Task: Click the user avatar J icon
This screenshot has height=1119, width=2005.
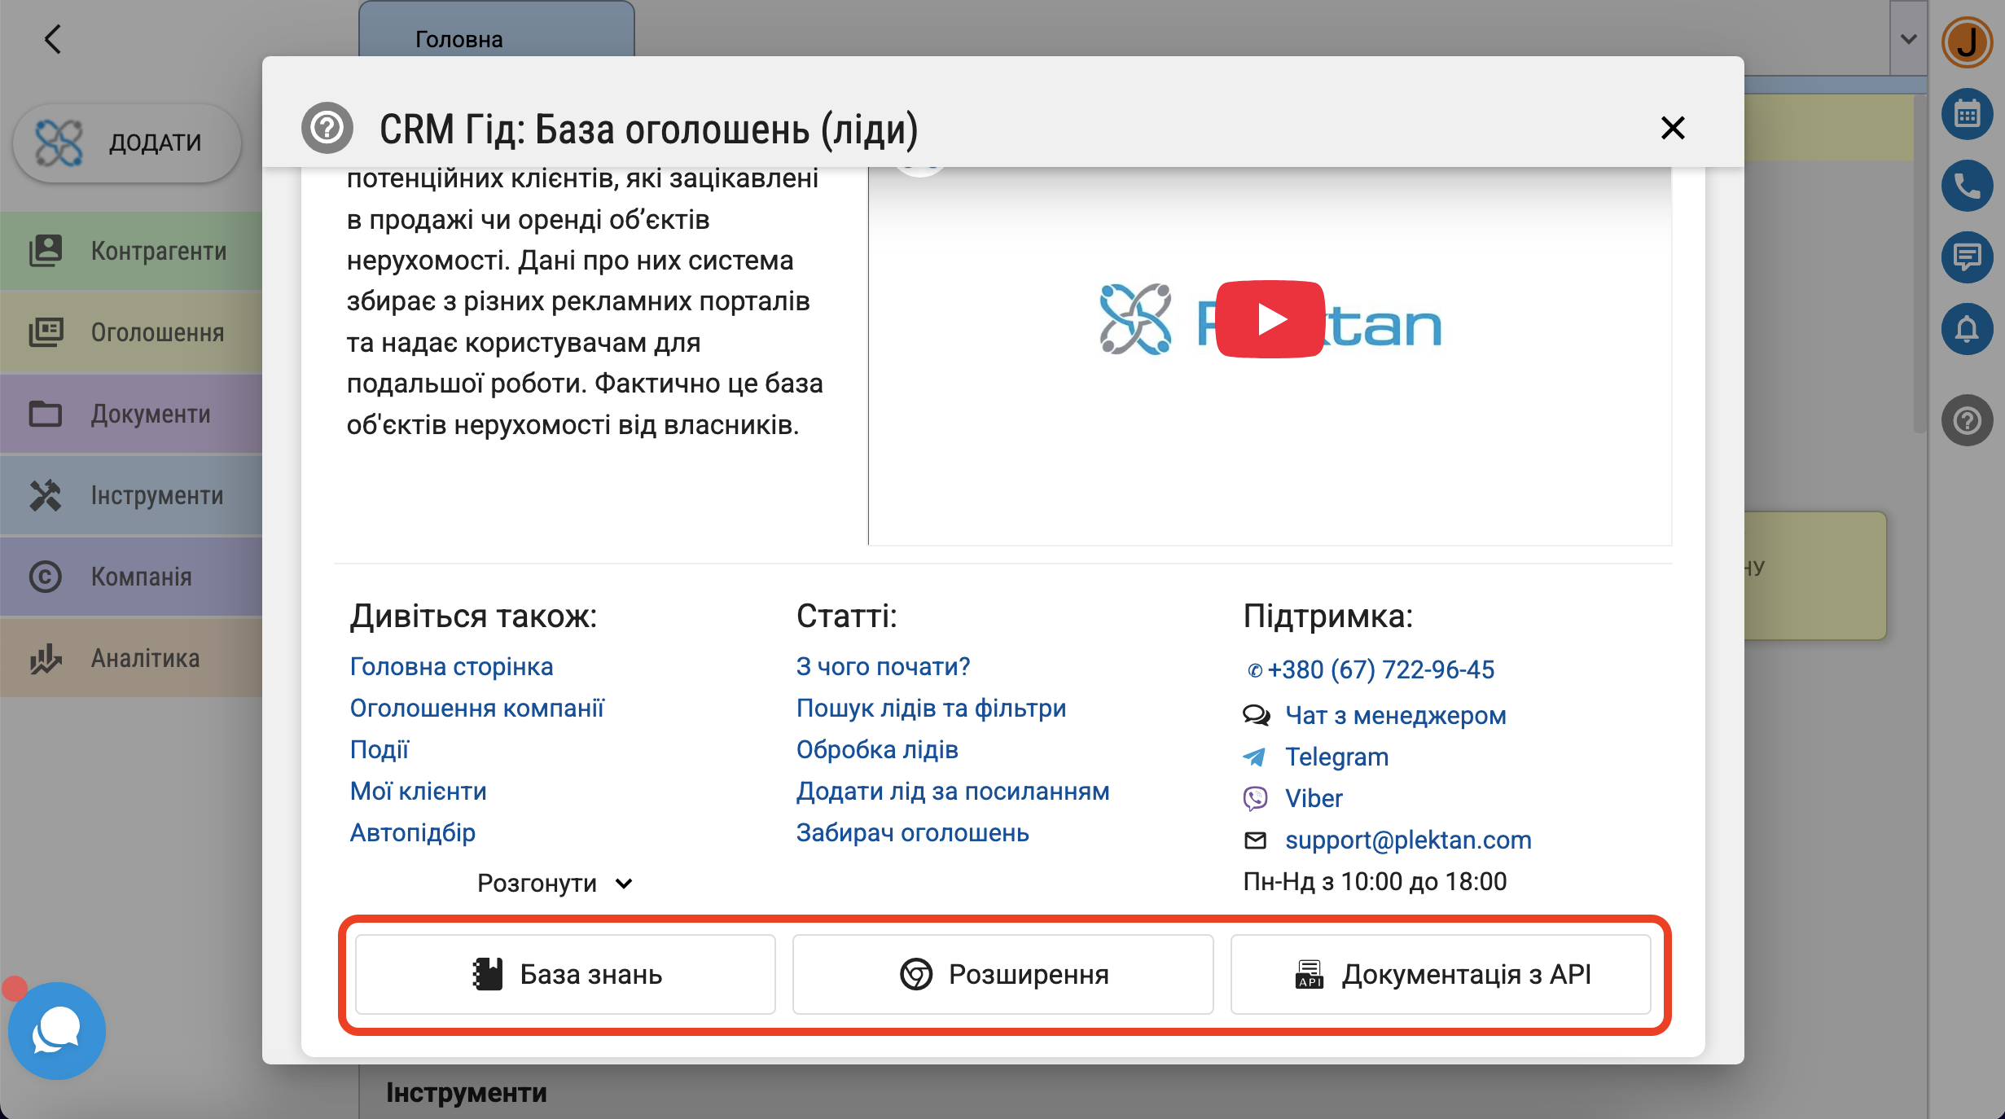Action: click(1967, 41)
